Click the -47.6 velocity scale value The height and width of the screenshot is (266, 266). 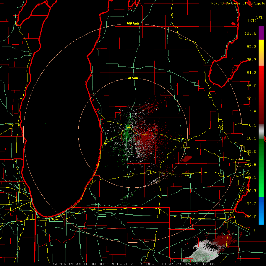[x=250, y=165]
